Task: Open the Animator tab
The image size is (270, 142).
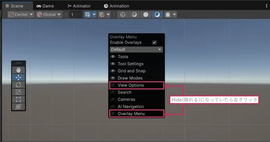Action: coord(79,6)
